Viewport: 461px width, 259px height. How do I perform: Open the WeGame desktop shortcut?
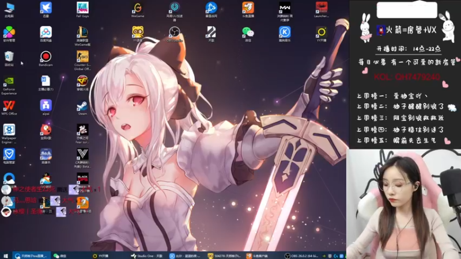coord(138,10)
